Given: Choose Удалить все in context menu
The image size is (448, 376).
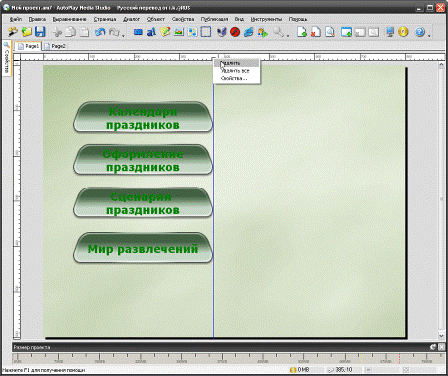Looking at the screenshot, I should click(236, 71).
